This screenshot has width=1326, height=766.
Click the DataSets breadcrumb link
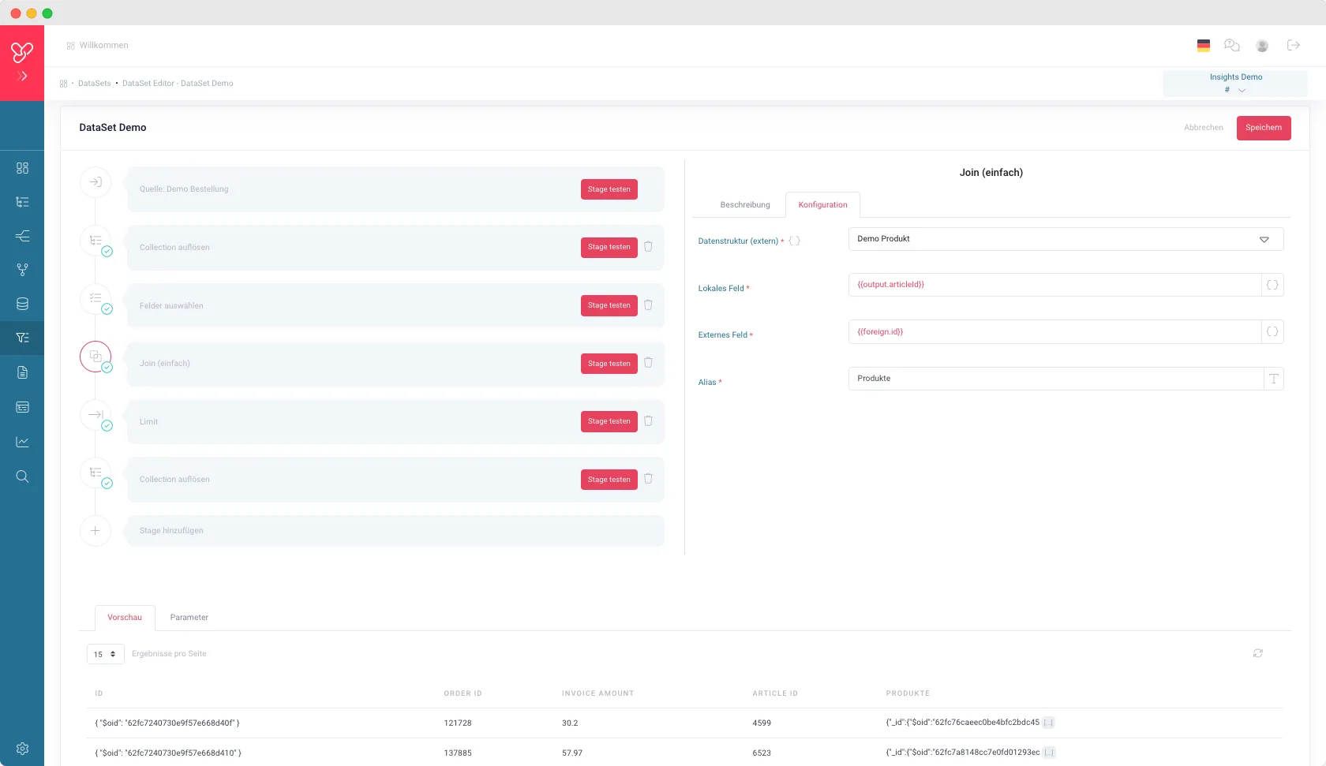pyautogui.click(x=95, y=84)
